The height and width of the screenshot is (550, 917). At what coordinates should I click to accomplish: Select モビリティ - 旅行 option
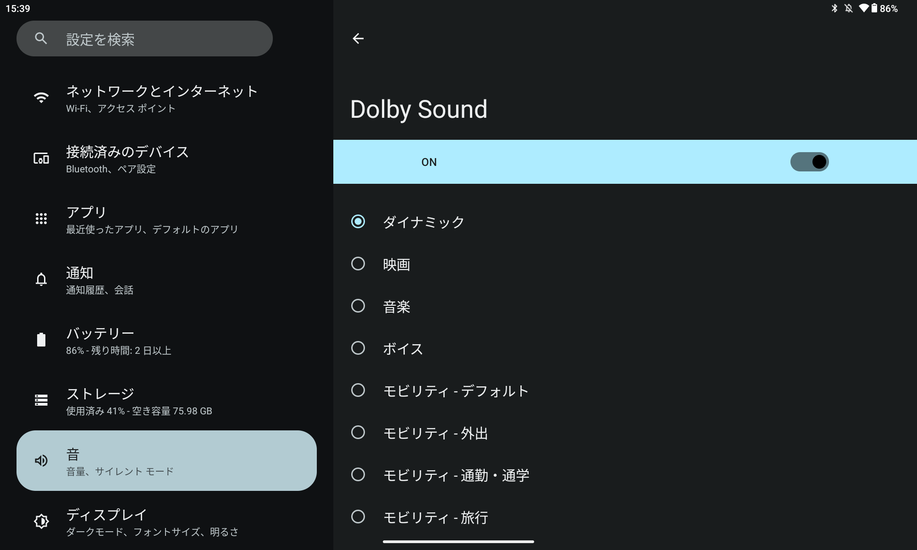[358, 517]
